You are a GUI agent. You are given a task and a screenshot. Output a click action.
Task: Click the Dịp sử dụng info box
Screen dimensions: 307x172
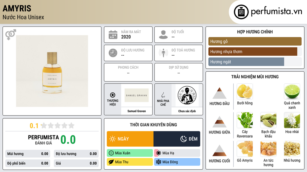point(179,72)
